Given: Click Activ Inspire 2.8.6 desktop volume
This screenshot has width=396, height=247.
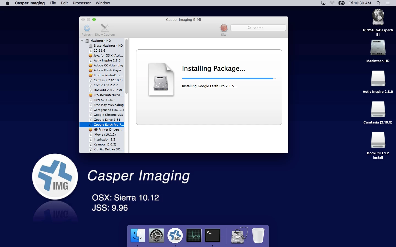Looking at the screenshot, I should tap(378, 79).
